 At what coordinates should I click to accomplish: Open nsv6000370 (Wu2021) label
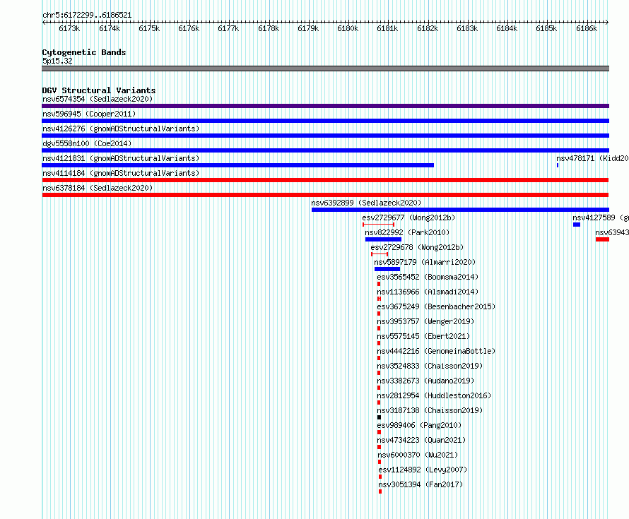[418, 455]
